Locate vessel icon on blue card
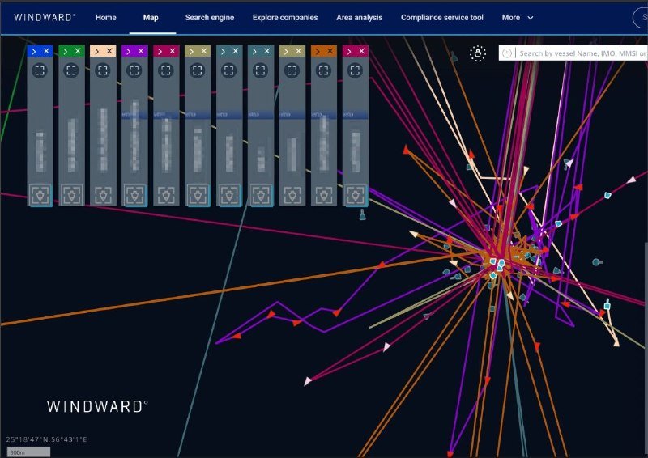Screen dimensions: 648x458 click(40, 195)
